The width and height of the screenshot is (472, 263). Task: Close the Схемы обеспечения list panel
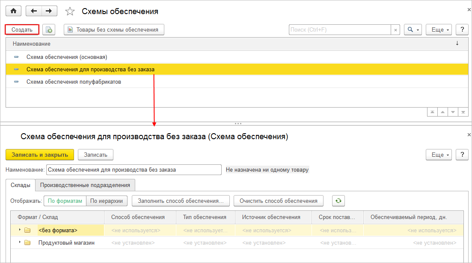[469, 10]
